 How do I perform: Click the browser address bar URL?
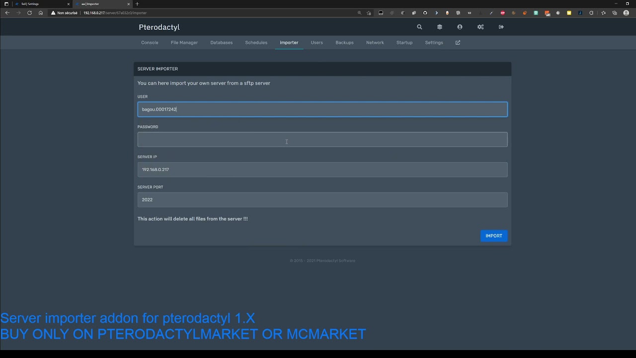(115, 13)
